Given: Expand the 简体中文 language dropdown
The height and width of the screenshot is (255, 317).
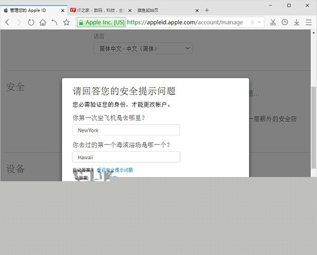Looking at the screenshot, I should click(x=143, y=48).
